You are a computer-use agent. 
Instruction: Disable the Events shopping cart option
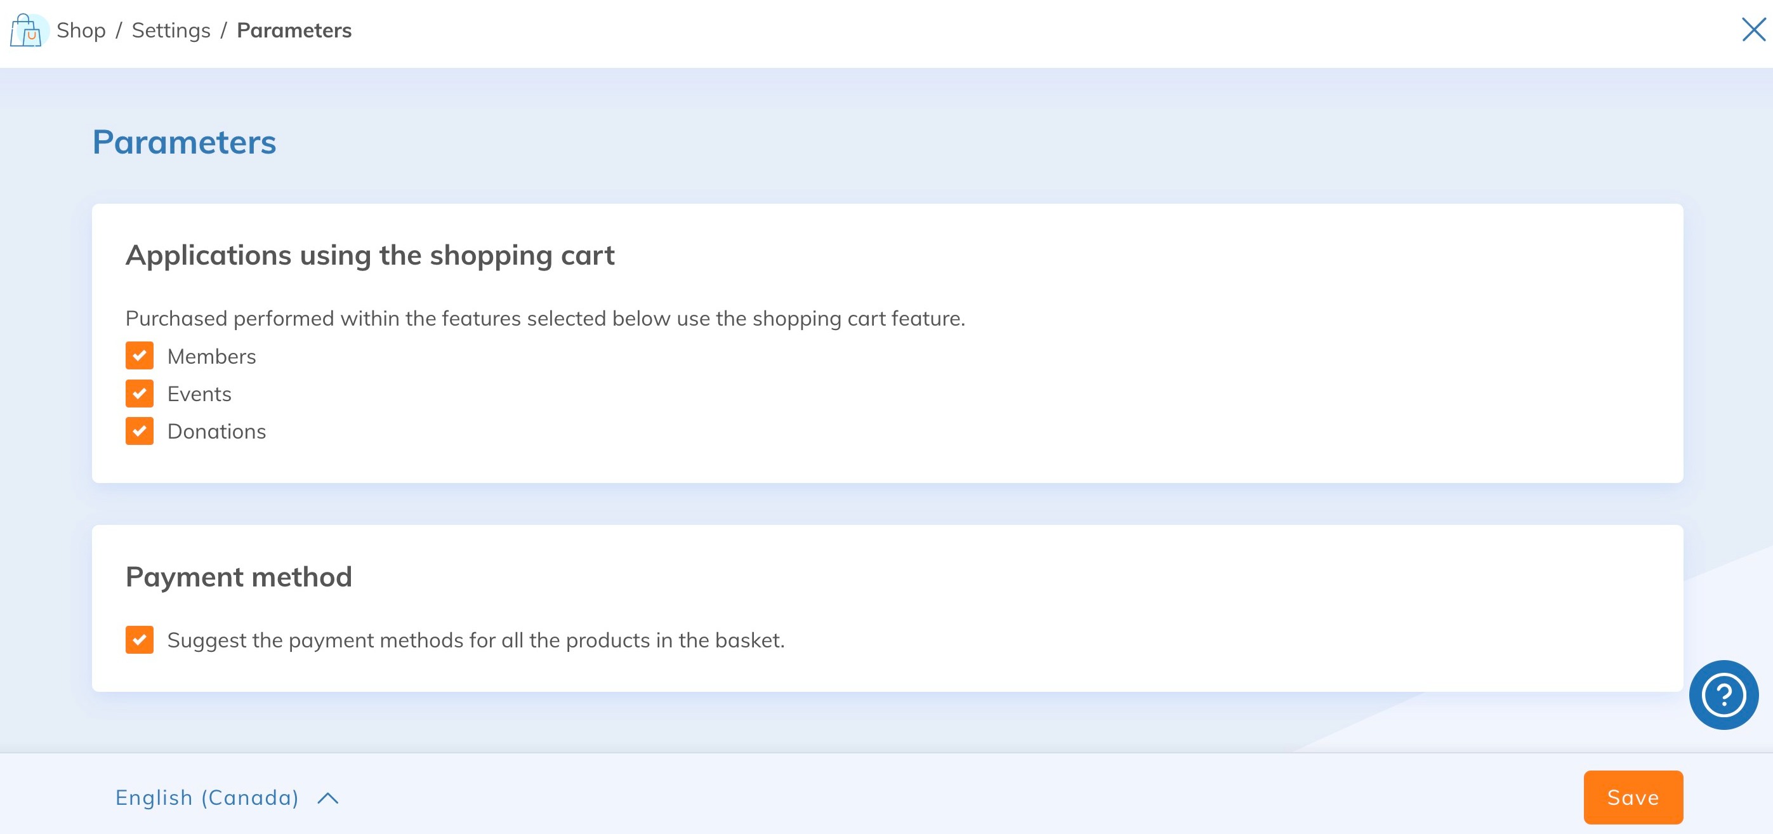click(140, 394)
